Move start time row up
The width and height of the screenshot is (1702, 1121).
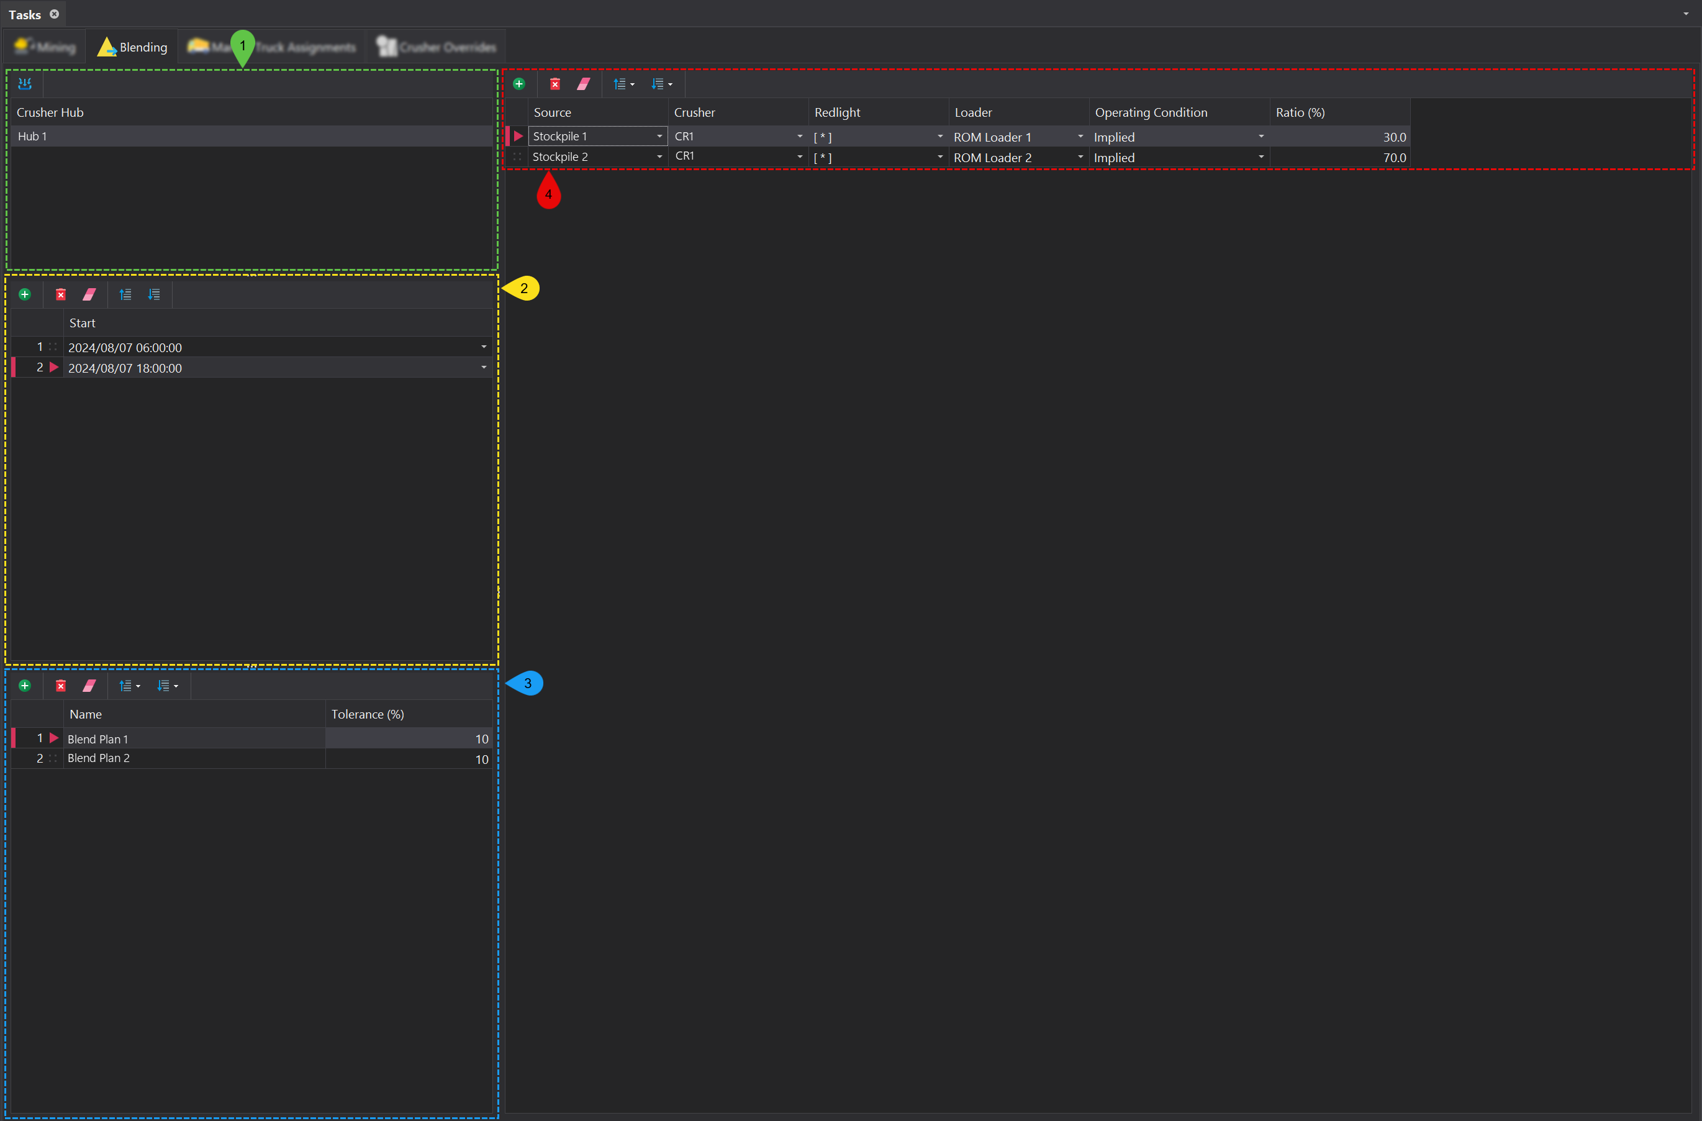point(125,294)
